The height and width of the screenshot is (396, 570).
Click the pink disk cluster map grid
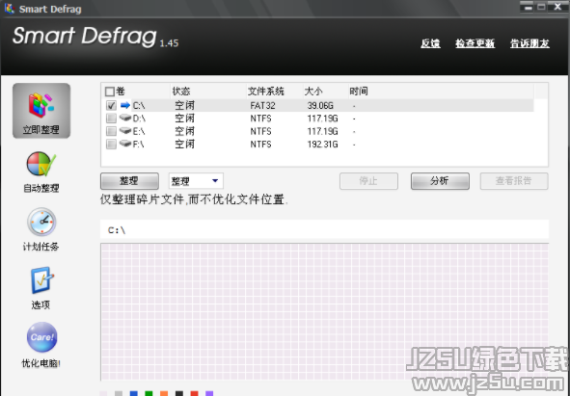tap(324, 312)
